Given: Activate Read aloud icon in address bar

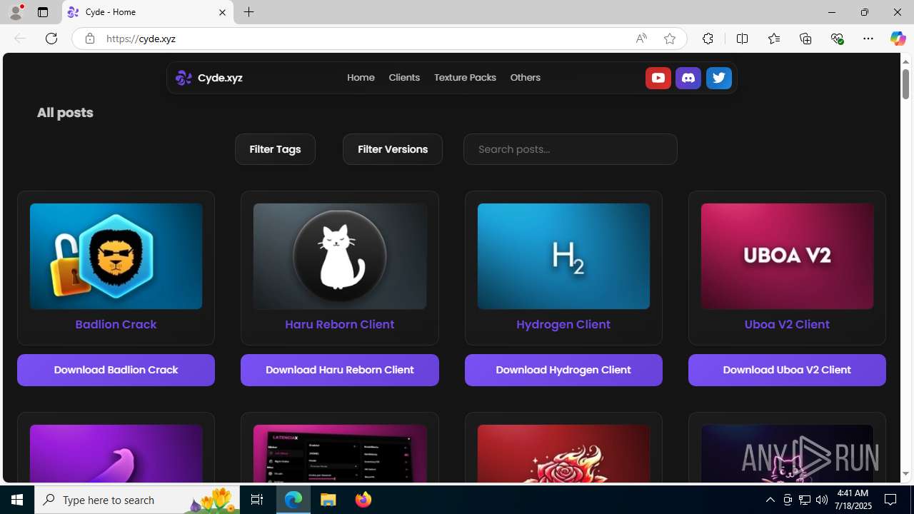Looking at the screenshot, I should (641, 39).
